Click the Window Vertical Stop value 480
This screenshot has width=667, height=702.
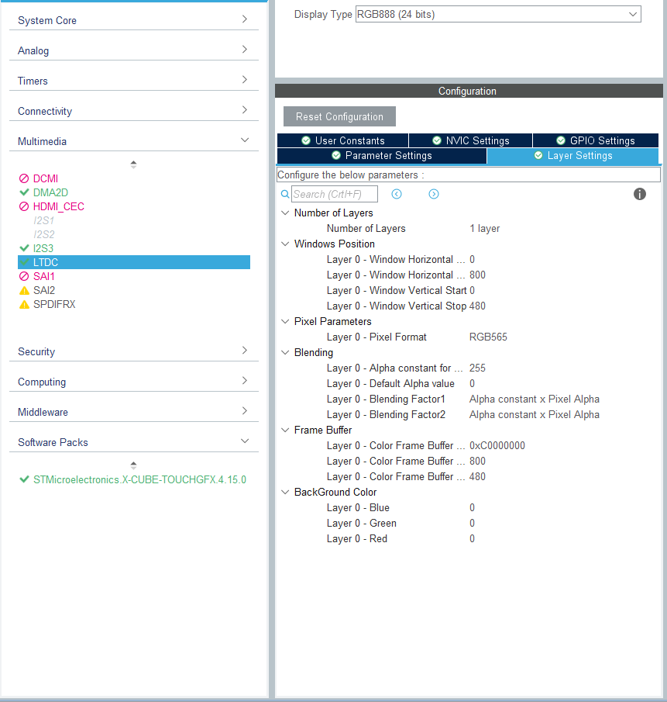(477, 306)
